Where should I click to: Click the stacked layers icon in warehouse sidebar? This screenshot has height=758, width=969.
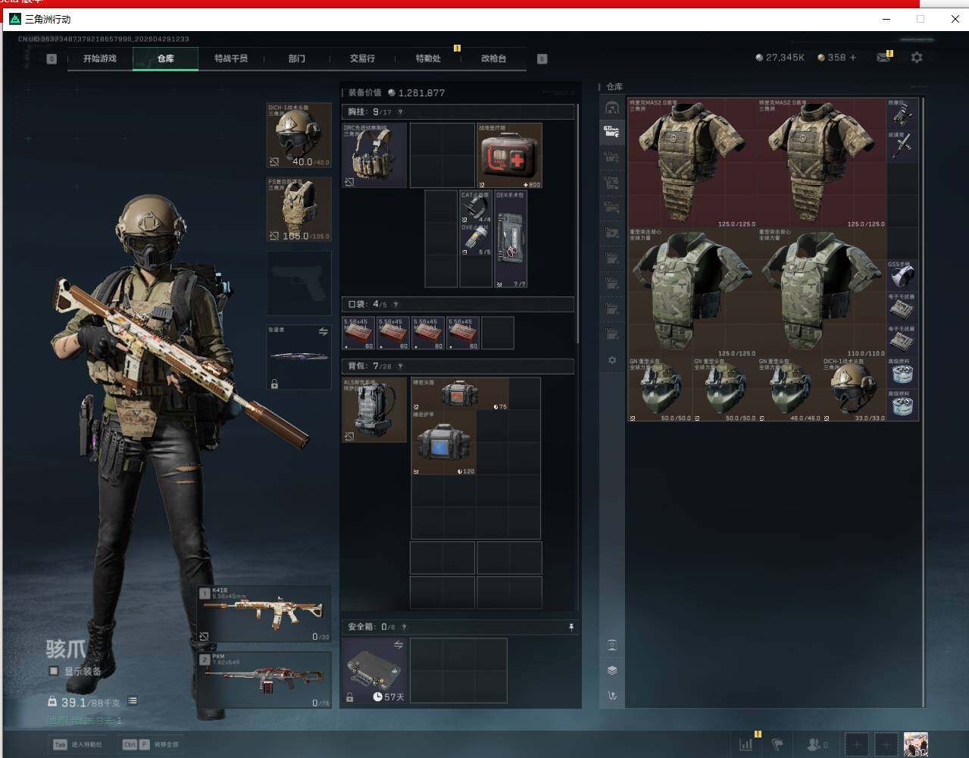pyautogui.click(x=612, y=670)
